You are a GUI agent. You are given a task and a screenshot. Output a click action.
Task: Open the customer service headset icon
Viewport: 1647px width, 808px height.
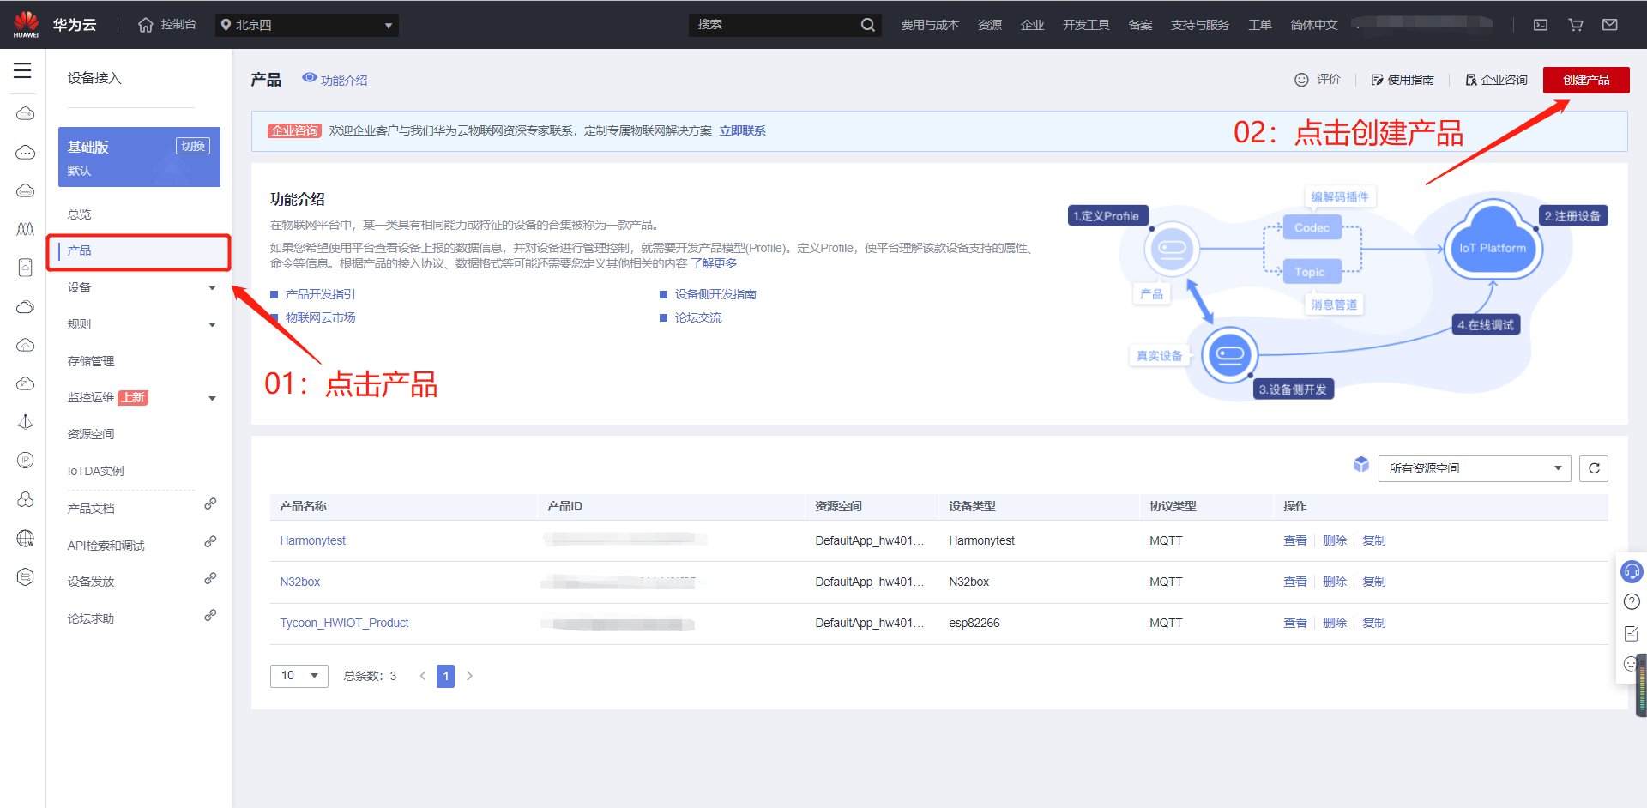[x=1632, y=570]
